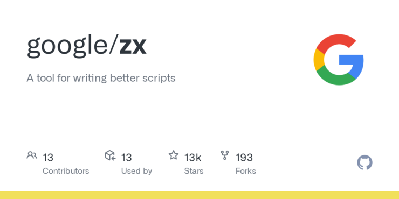Screen dimensions: 399x199
Task: Click the 193 forks count
Action: [244, 158]
